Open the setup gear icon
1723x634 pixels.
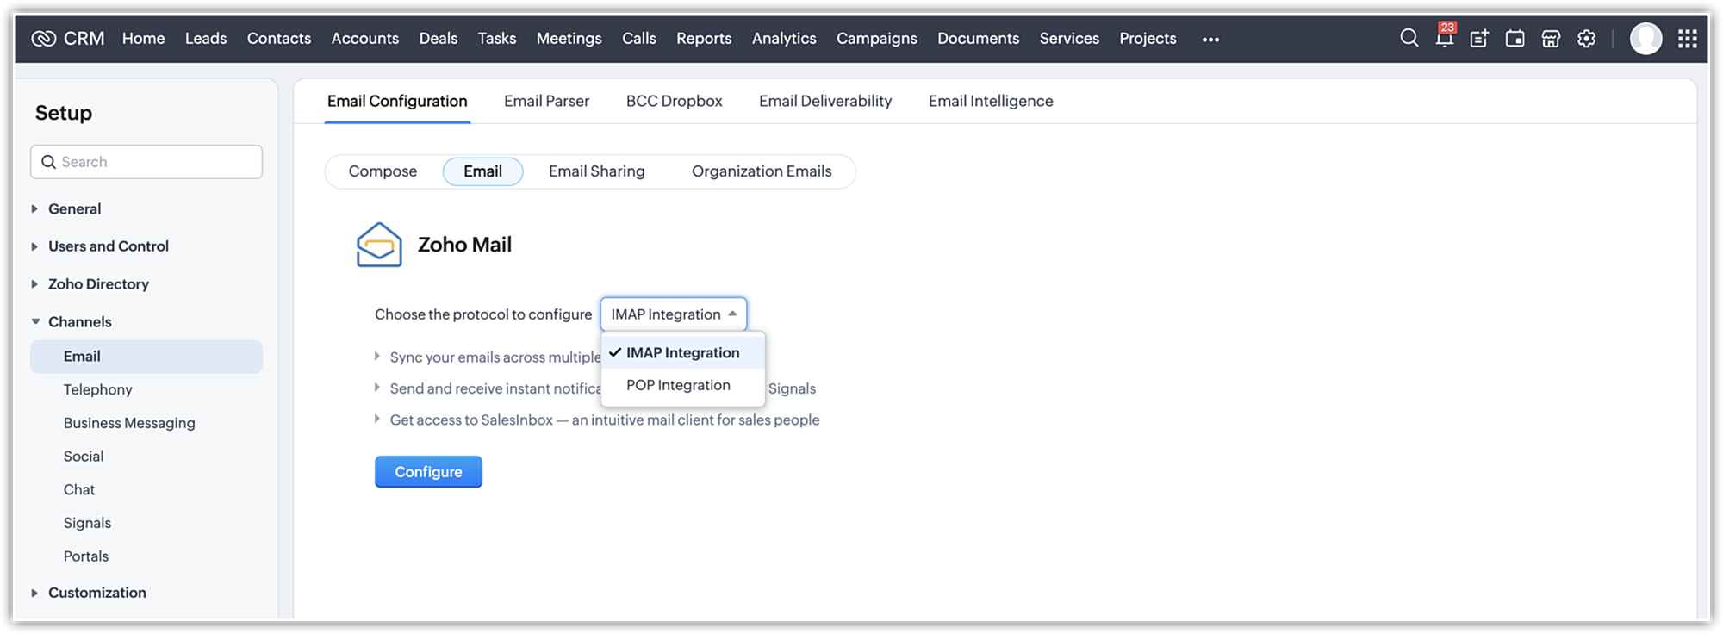coord(1587,39)
